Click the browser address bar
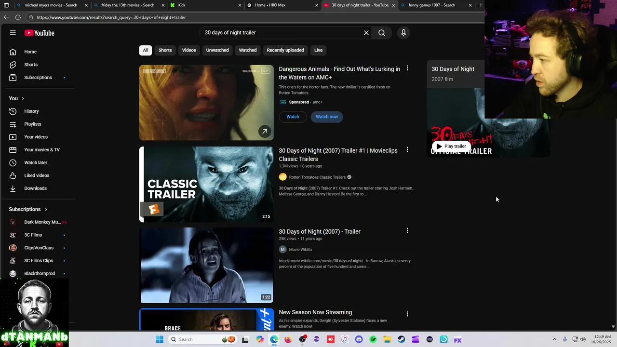 [255, 17]
